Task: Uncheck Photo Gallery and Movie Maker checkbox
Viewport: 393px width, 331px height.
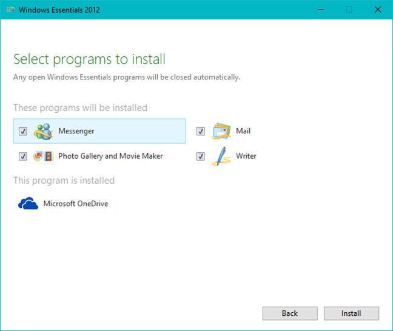Action: (23, 156)
